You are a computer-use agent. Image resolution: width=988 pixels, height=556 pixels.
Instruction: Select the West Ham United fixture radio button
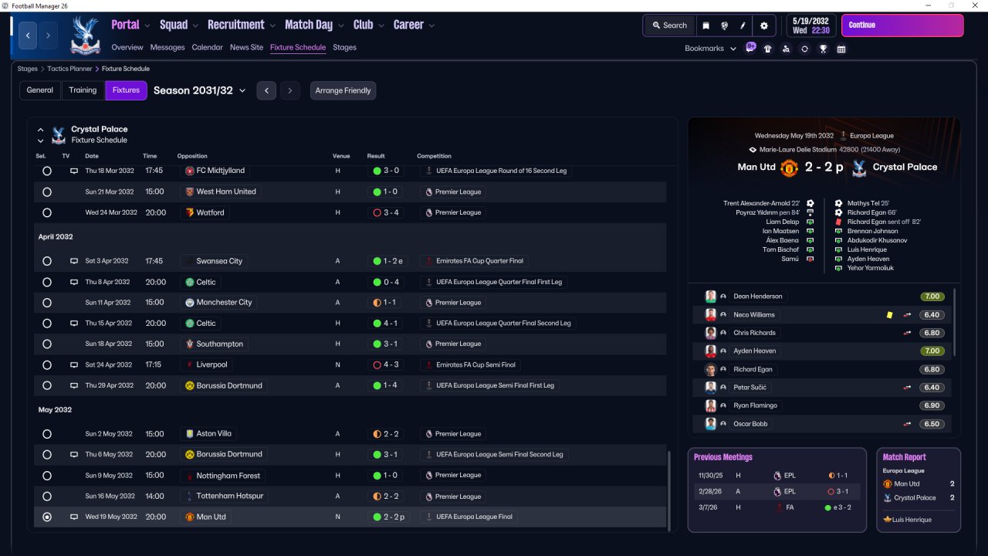pos(47,192)
